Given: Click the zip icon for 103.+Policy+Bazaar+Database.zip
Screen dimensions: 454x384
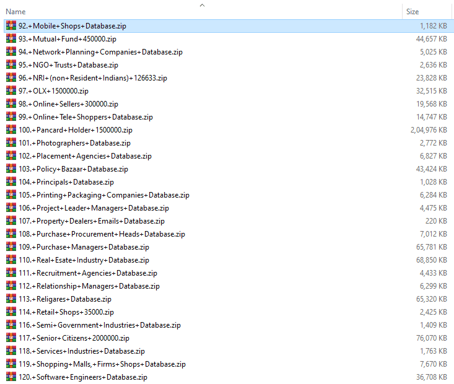Looking at the screenshot, I should click(11, 169).
